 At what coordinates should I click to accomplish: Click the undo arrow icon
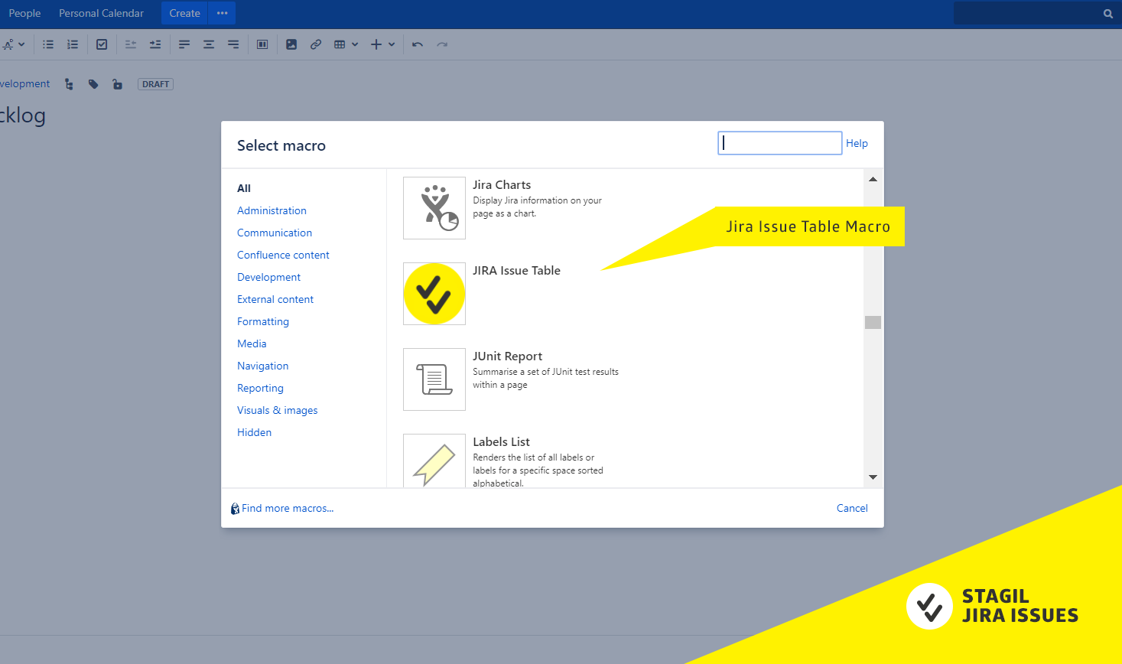418,44
